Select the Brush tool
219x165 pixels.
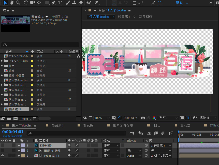click(68, 3)
